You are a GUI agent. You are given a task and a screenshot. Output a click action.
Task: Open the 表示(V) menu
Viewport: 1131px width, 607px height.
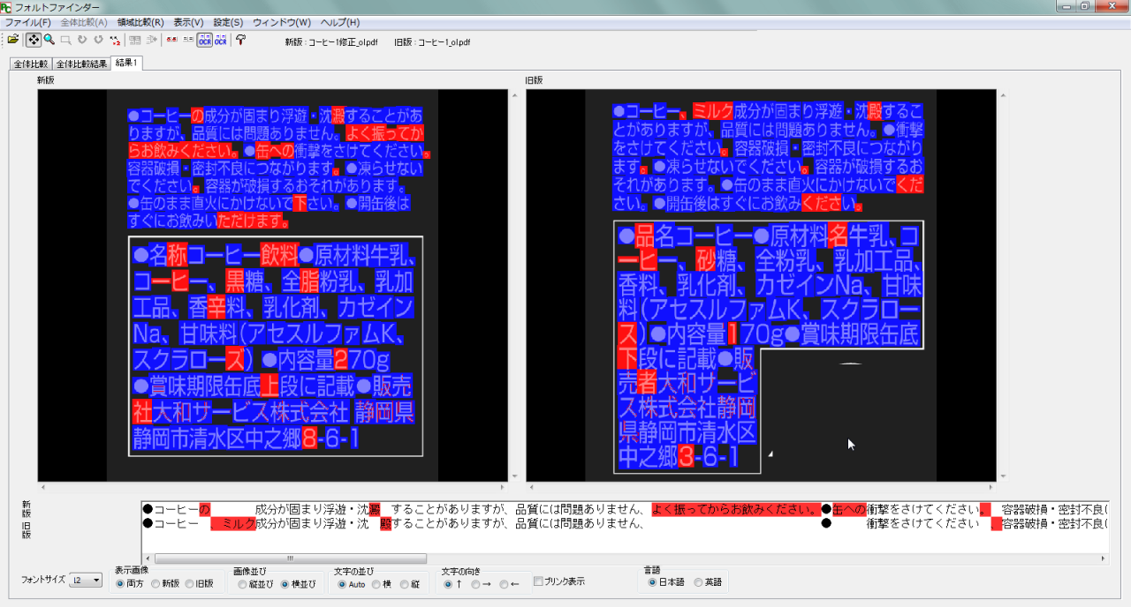tap(188, 22)
